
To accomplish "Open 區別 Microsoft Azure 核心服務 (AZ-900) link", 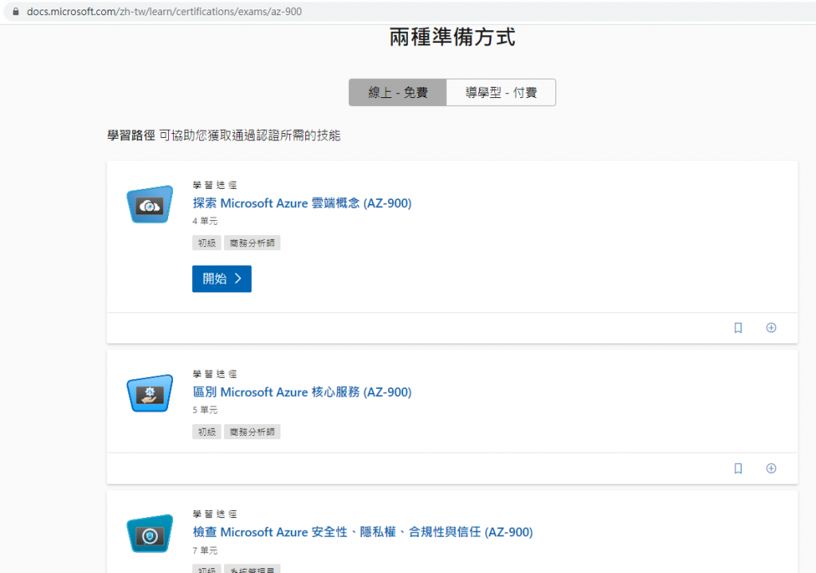I will (x=302, y=392).
